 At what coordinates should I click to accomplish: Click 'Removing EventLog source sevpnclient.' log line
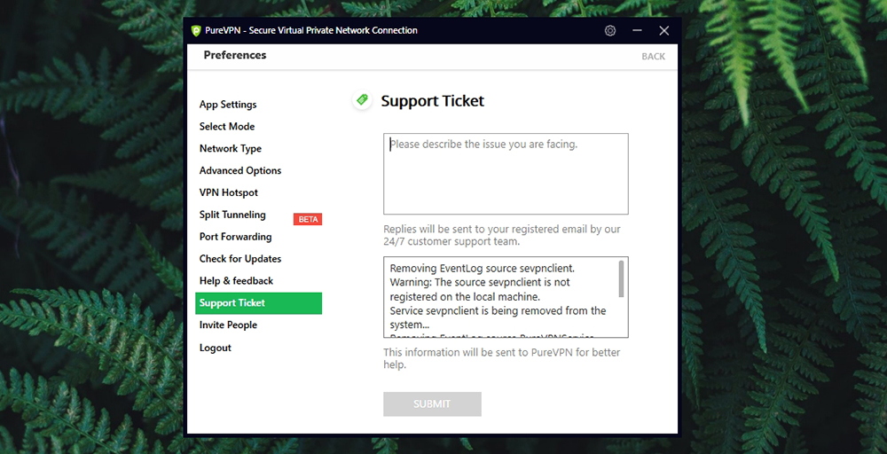click(x=482, y=268)
